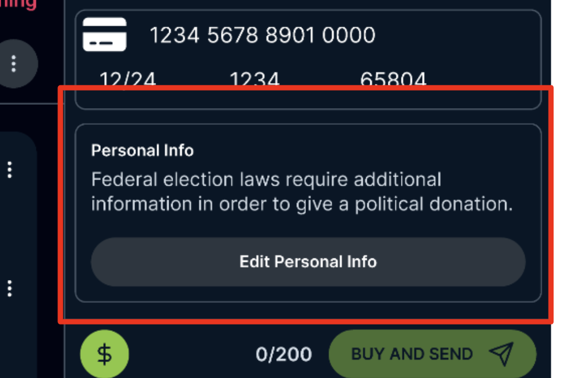Select card number 1234 5678 8901 0000
This screenshot has height=378, width=565.
click(262, 35)
